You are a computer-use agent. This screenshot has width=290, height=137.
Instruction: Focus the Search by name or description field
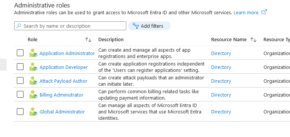pos(70,26)
